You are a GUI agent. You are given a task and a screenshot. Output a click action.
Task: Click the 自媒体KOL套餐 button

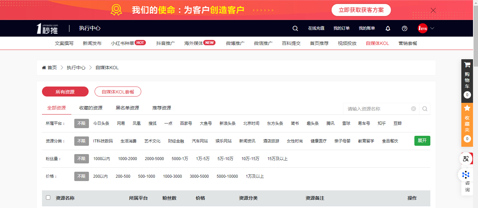tap(118, 92)
